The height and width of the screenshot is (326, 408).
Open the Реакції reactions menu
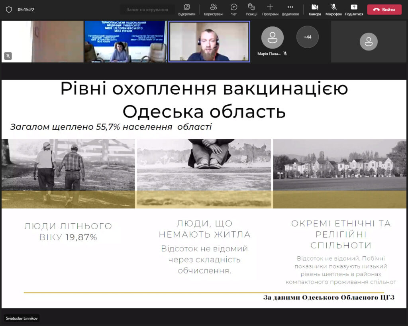[251, 10]
